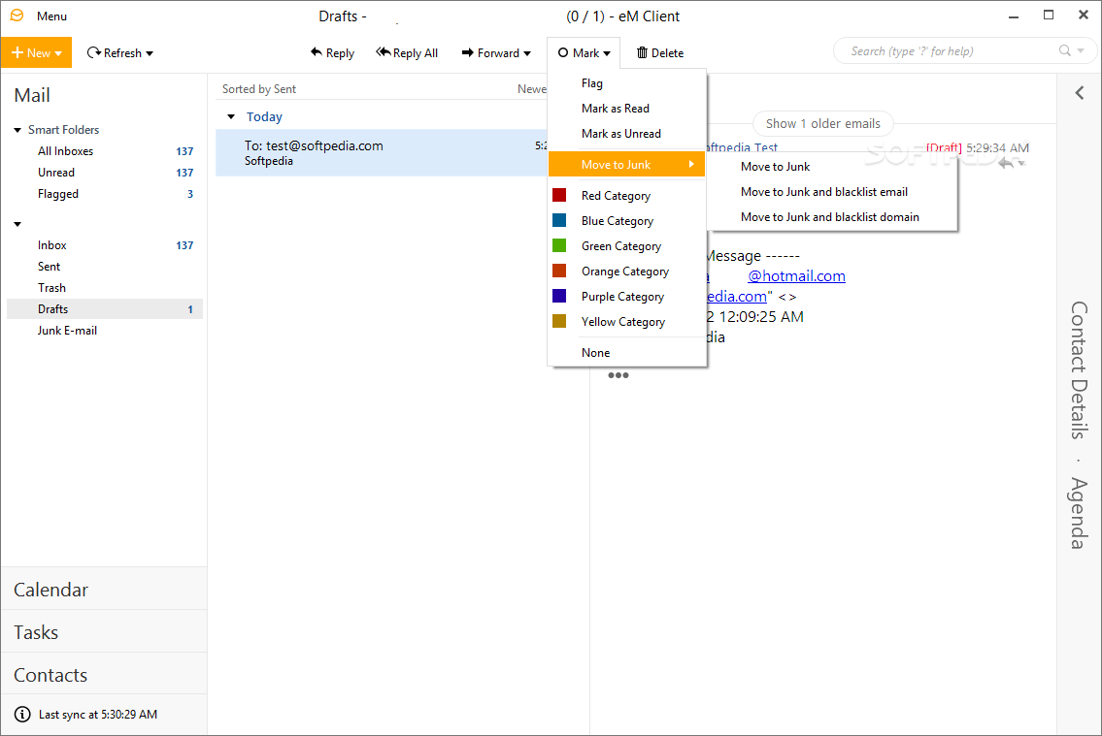Screen dimensions: 1102x736
Task: Click the eM Client logo icon
Action: point(17,16)
